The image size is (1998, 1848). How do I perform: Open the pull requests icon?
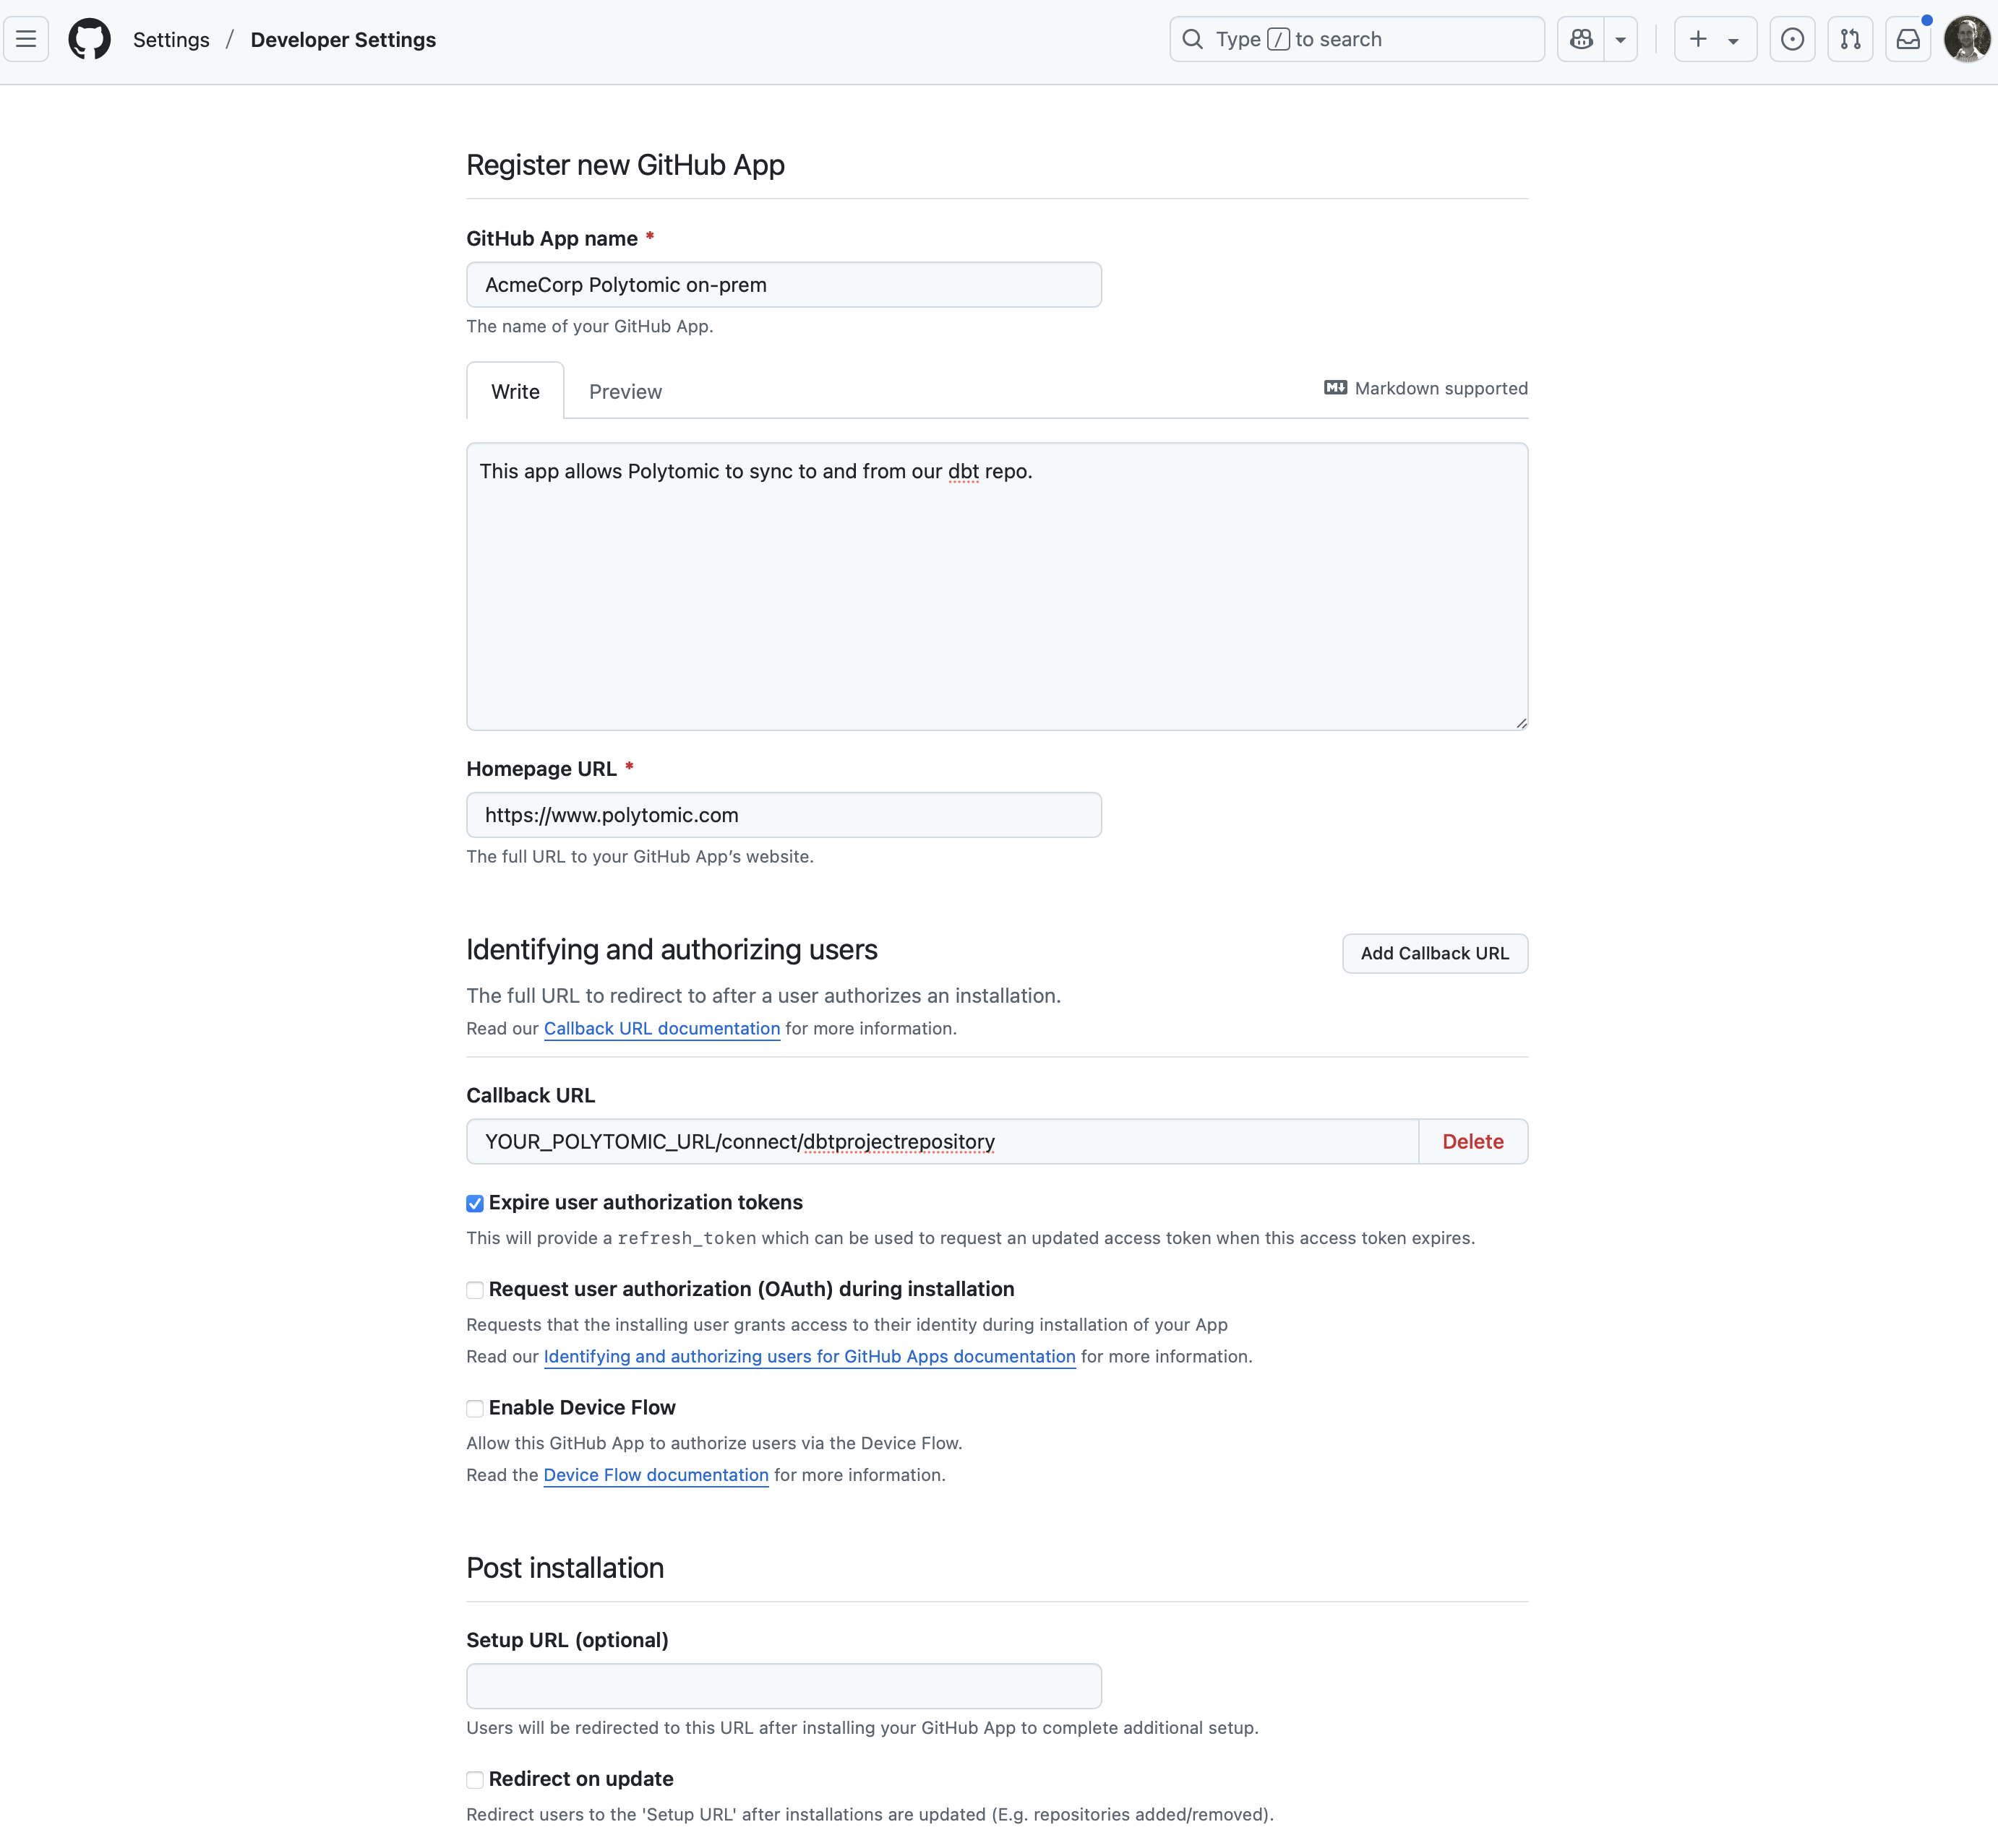1850,40
